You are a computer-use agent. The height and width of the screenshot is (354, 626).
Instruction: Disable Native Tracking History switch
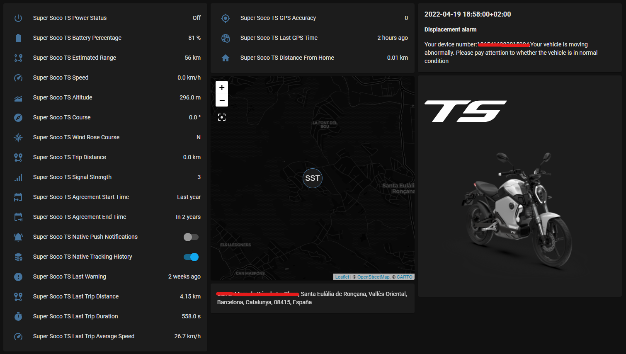(x=191, y=257)
